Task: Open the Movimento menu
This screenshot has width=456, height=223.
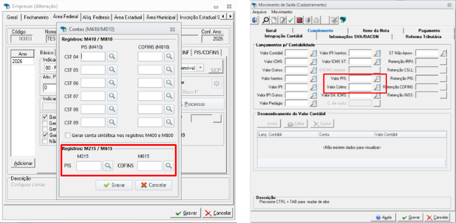Action: coord(282,12)
